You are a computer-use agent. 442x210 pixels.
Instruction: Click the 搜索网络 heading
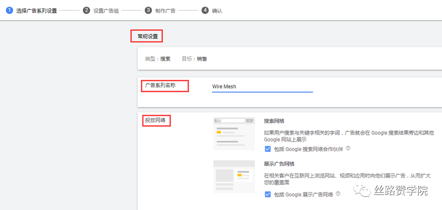pos(274,121)
